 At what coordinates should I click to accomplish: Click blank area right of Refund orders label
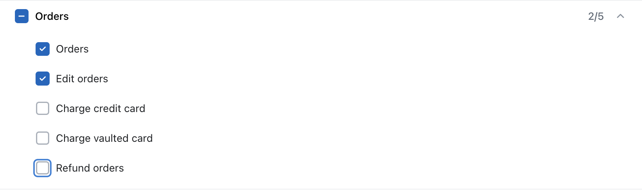tap(331, 168)
